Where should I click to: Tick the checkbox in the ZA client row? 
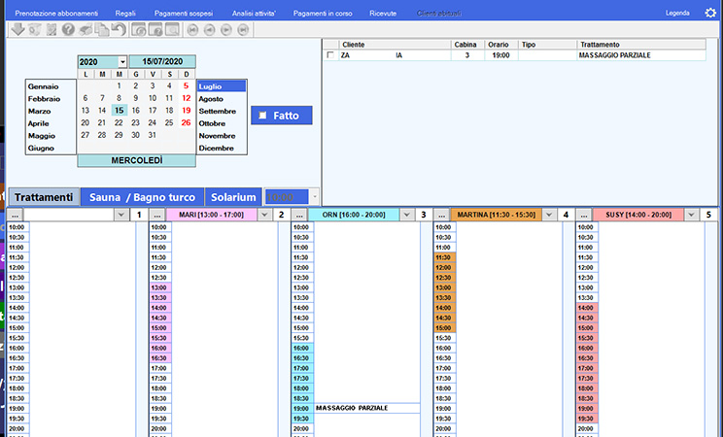(330, 54)
